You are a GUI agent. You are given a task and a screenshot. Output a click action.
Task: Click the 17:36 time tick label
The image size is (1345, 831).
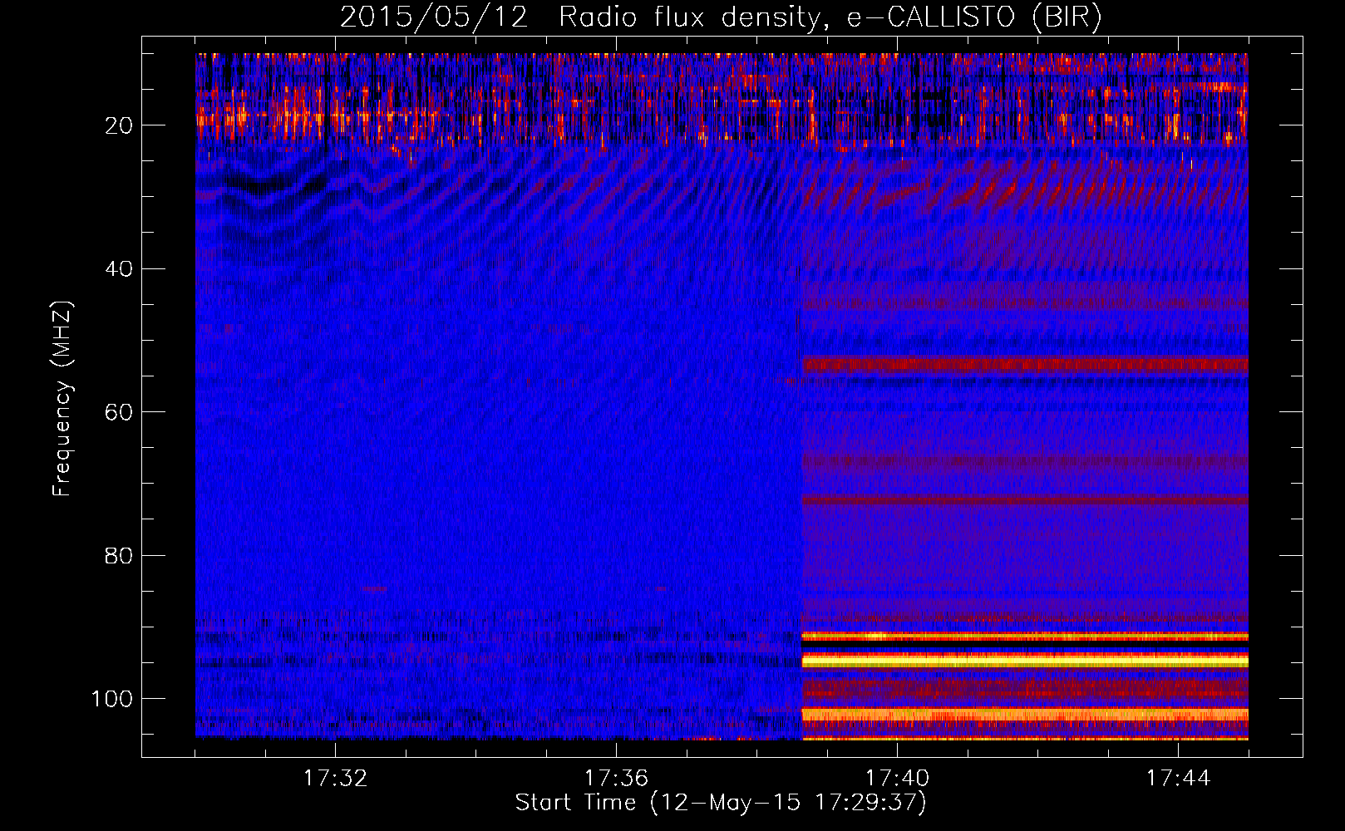tap(616, 779)
